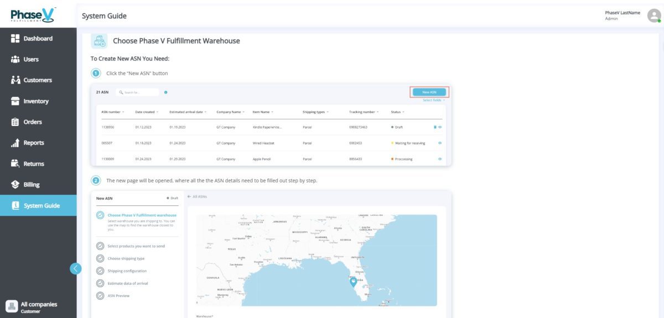Click ASN number 1138956 cell
Image resolution: width=664 pixels, height=318 pixels.
[107, 127]
